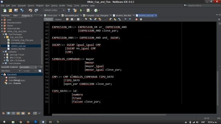Click the Profile Project globe icon
The width and height of the screenshot is (221, 124).
[96, 10]
